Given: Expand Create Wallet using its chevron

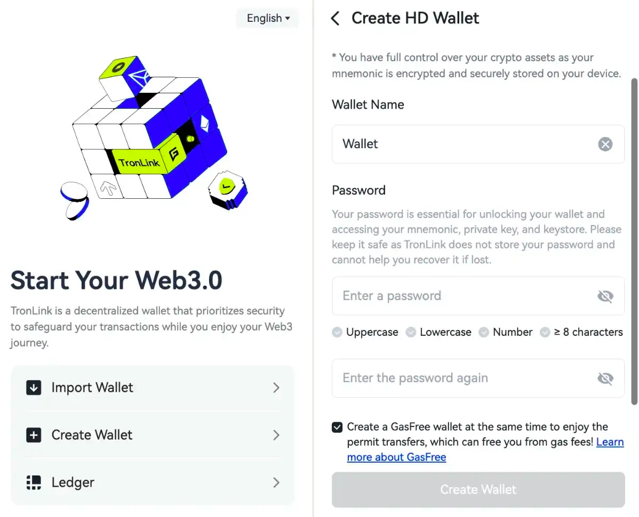Looking at the screenshot, I should 276,435.
